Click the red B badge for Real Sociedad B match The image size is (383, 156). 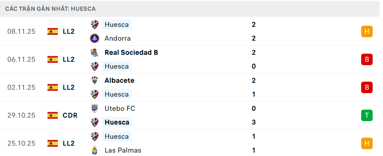click(x=367, y=59)
